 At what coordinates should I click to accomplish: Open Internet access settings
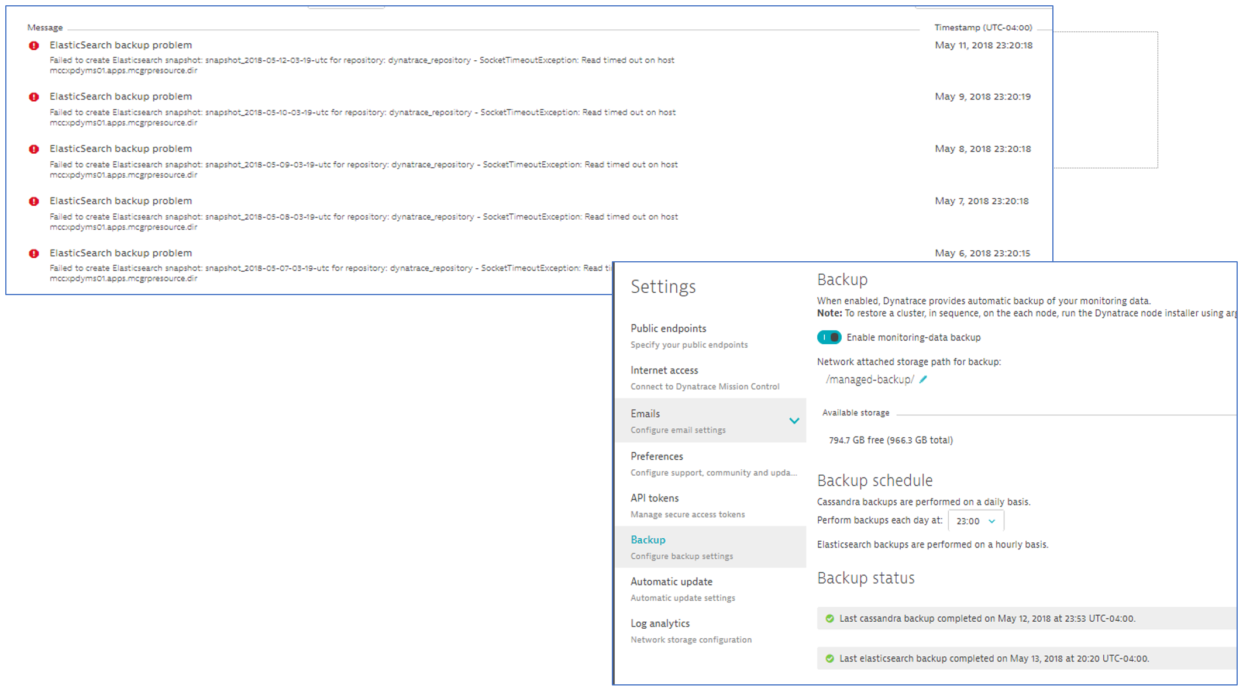(664, 371)
